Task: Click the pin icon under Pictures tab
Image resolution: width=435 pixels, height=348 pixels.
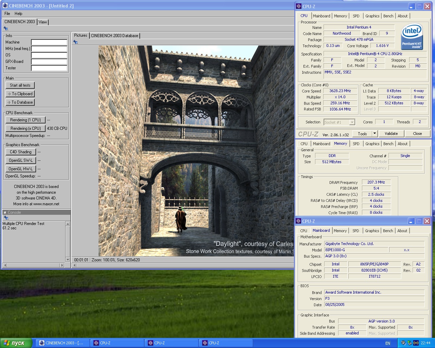Action: [75, 42]
